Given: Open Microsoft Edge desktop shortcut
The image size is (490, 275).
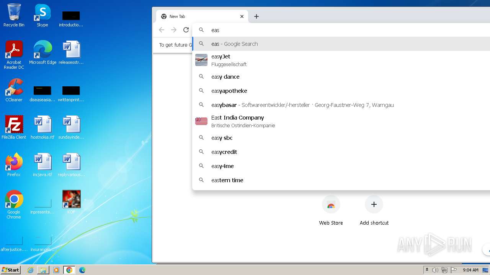Looking at the screenshot, I should pos(42,53).
